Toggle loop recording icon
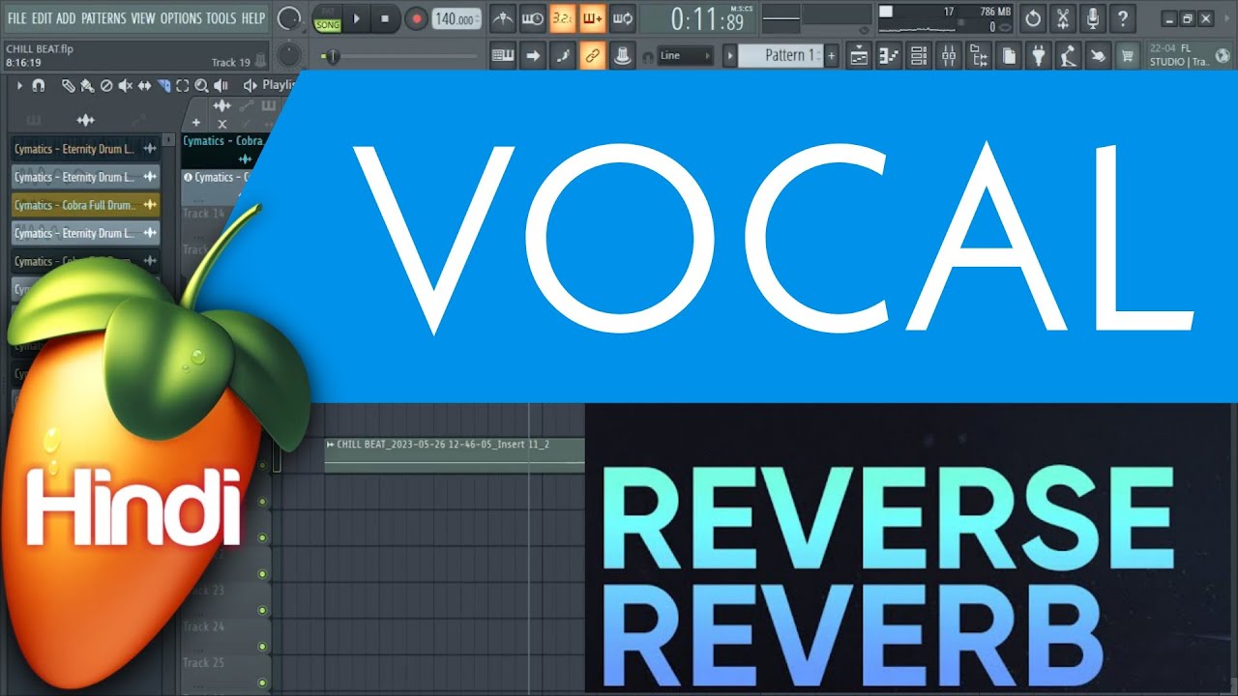Screen dimensions: 1238x696 pyautogui.click(x=623, y=18)
